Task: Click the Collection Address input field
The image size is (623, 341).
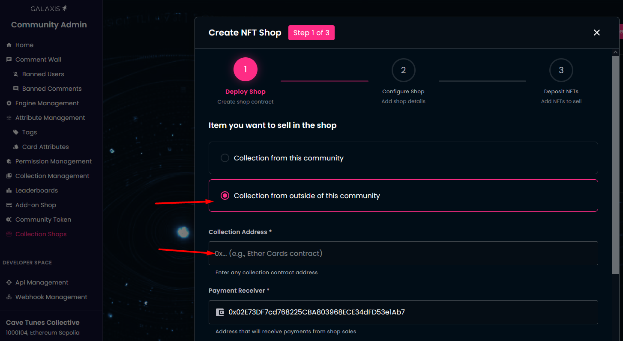Action: (x=403, y=253)
